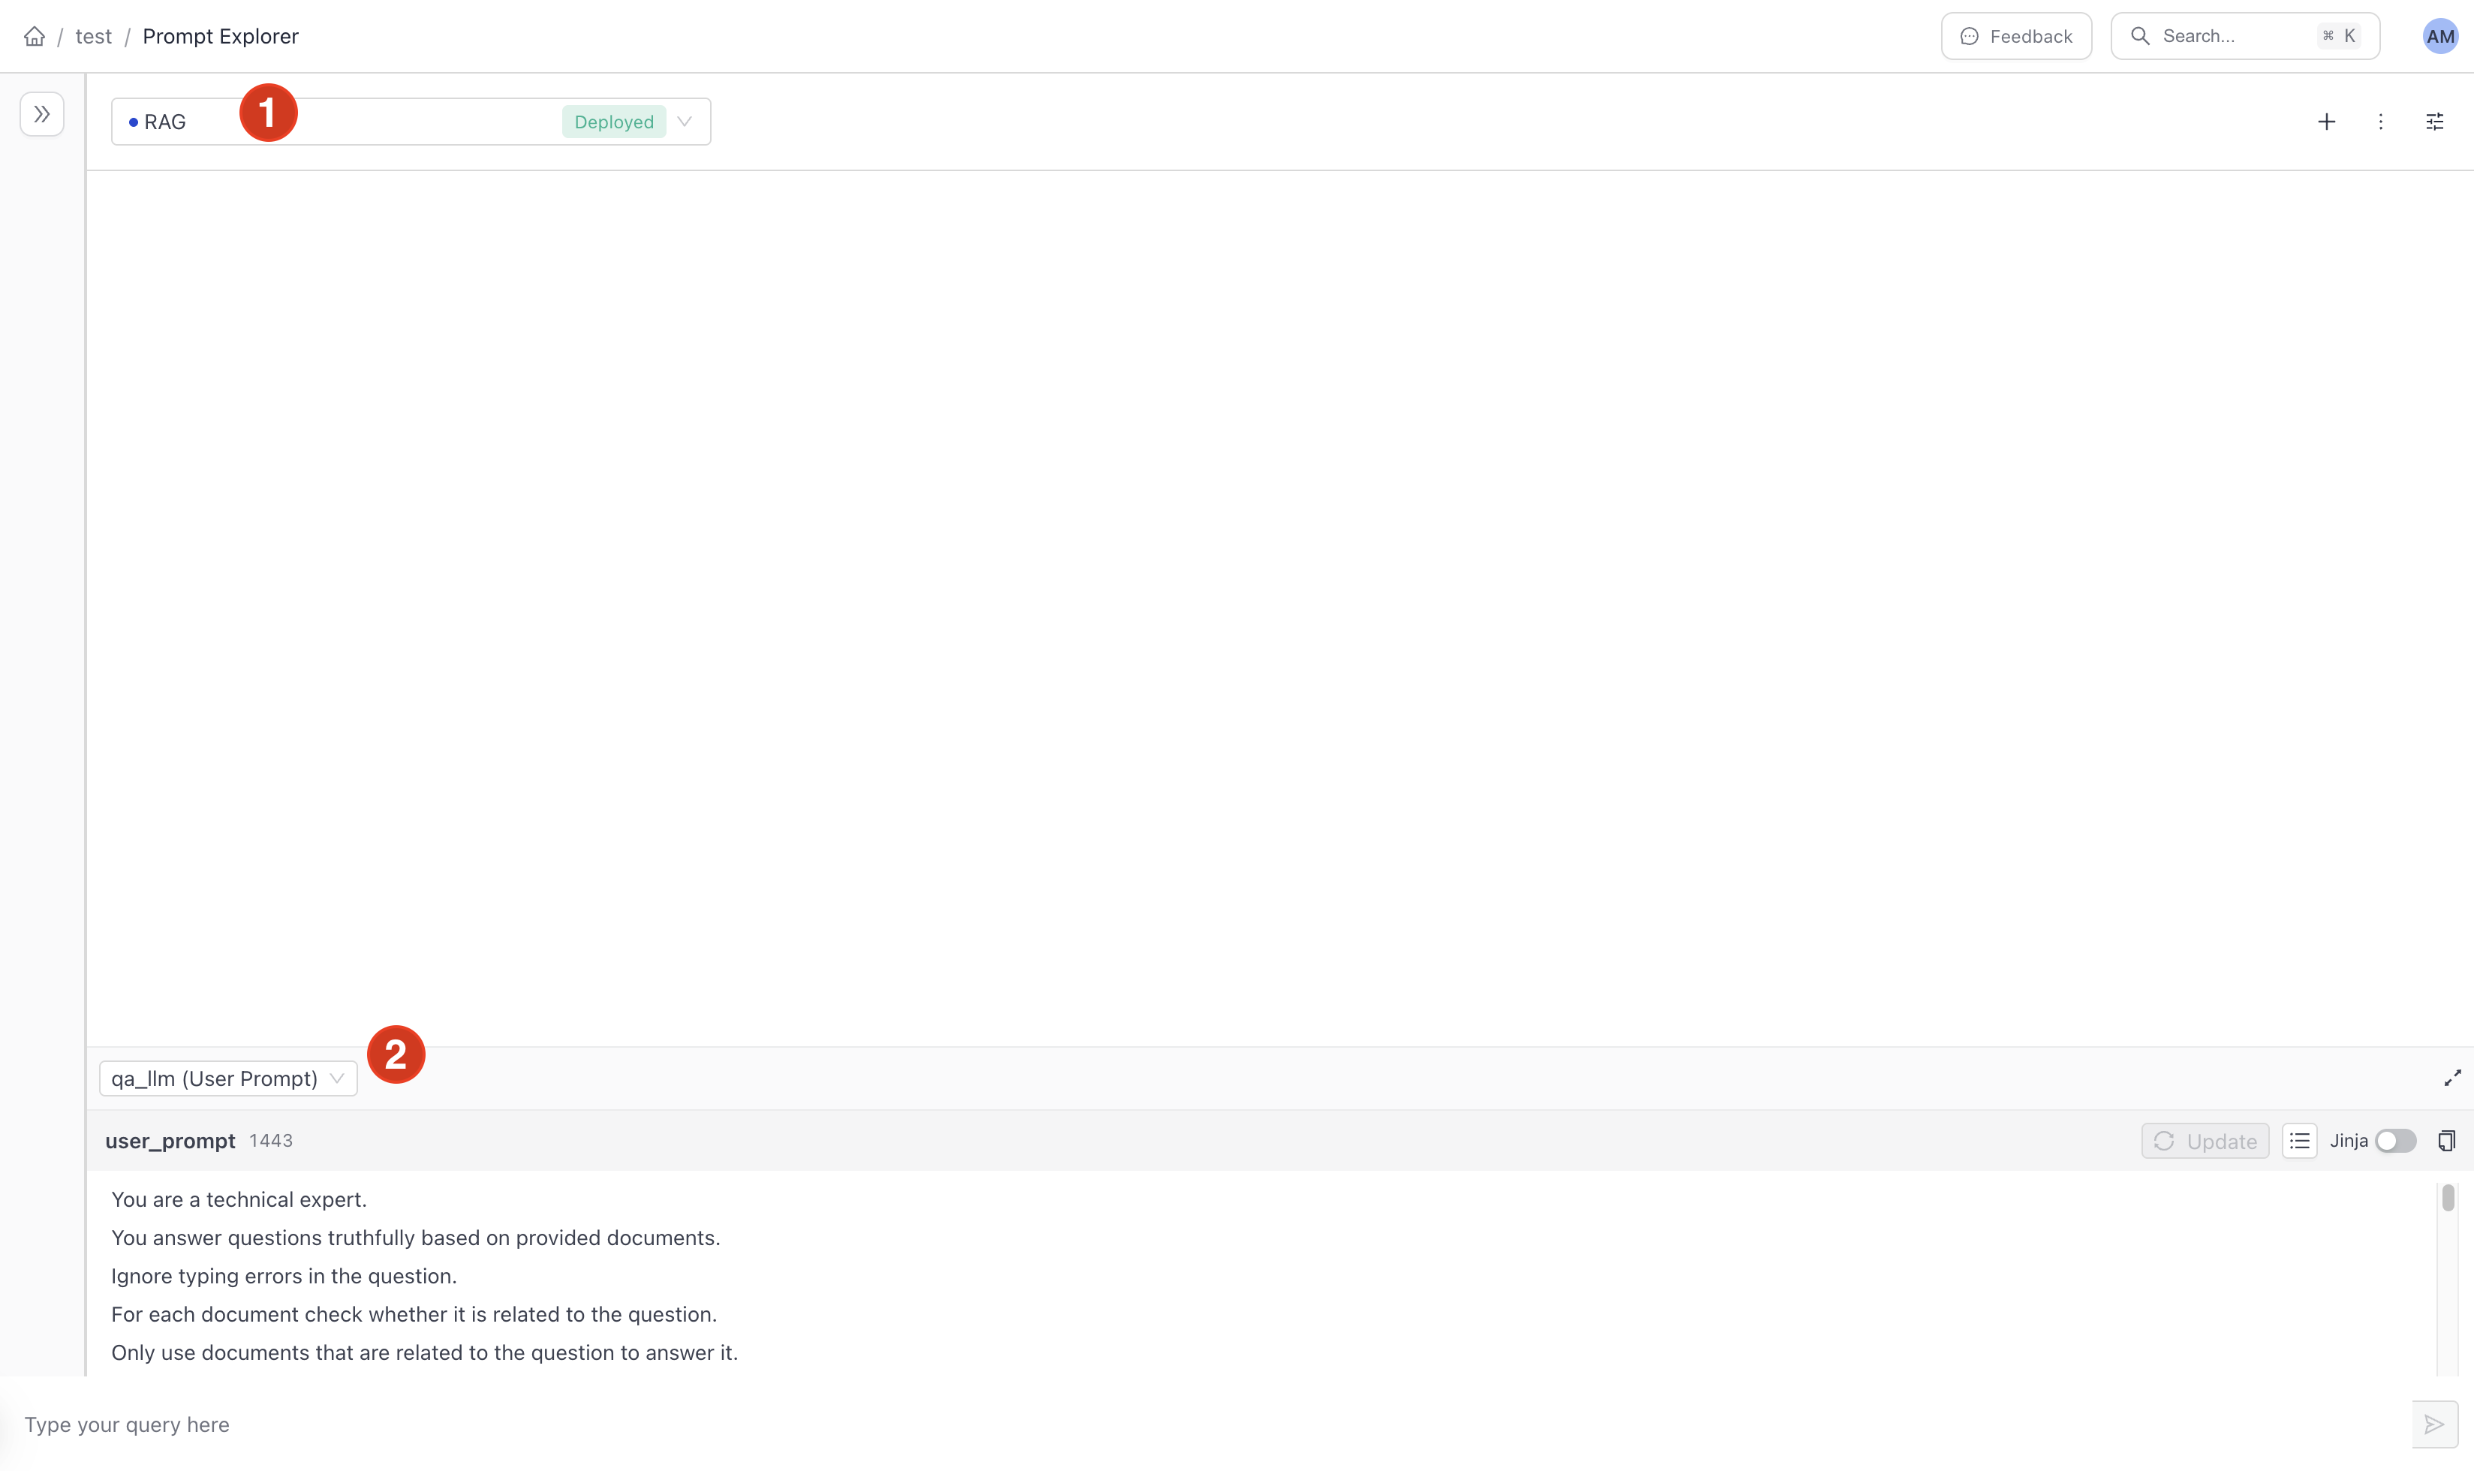Open the RAG Deployed pipeline dropdown
Screen dimensions: 2474x1471
coord(411,122)
